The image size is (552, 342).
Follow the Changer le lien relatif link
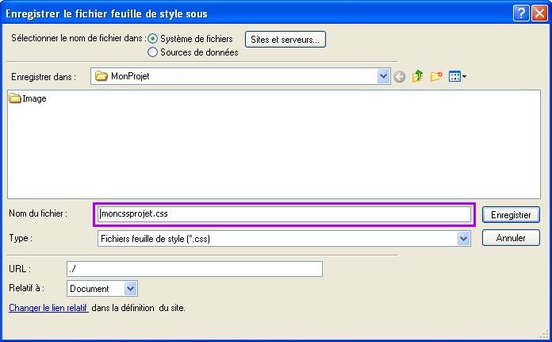tap(48, 308)
